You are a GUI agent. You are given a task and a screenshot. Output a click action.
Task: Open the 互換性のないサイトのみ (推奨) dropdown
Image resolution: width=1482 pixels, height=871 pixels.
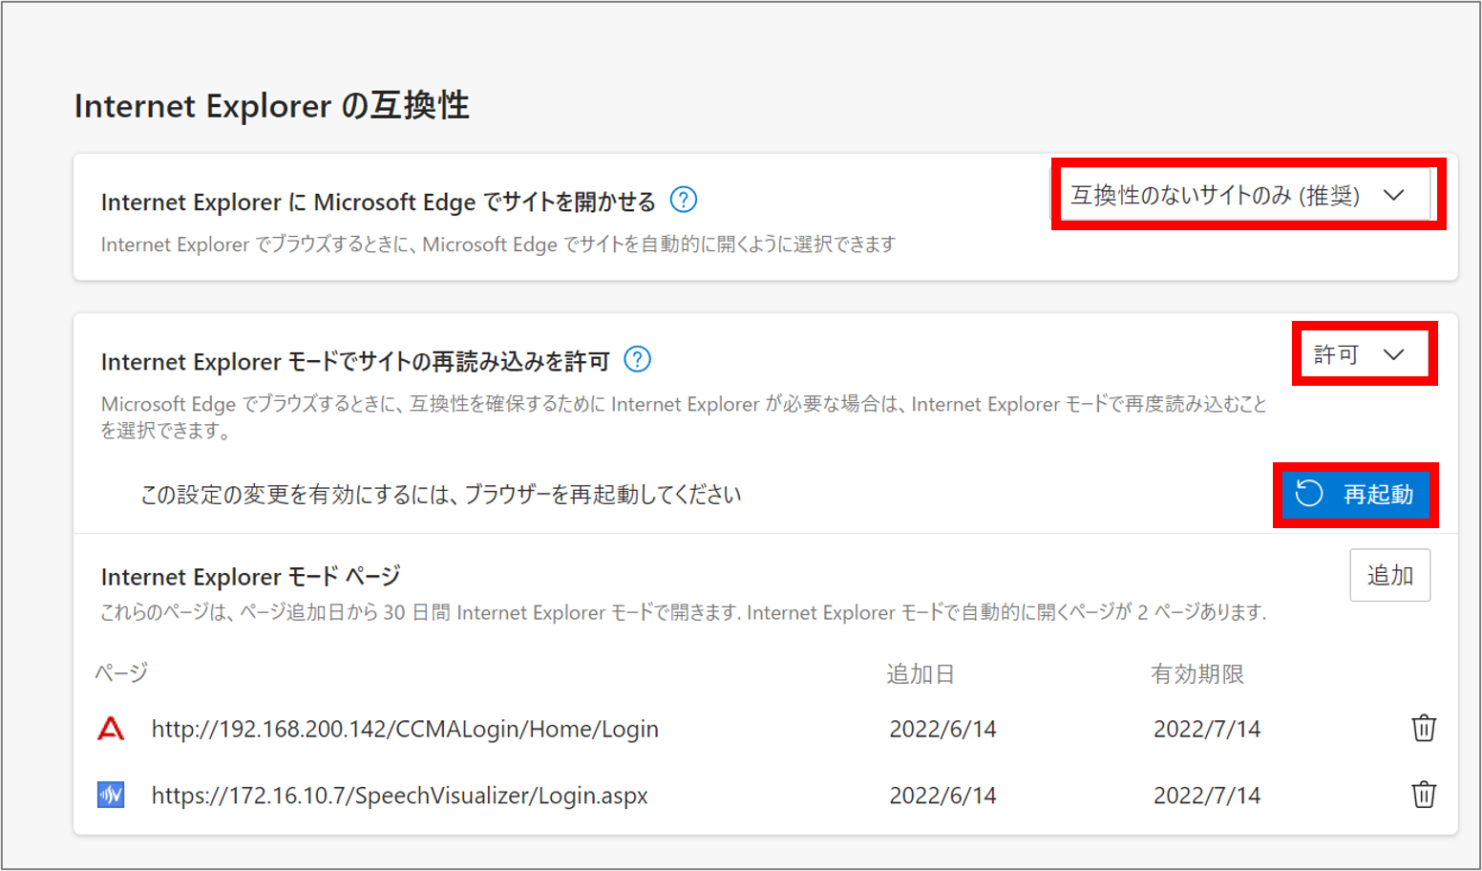tap(1245, 195)
